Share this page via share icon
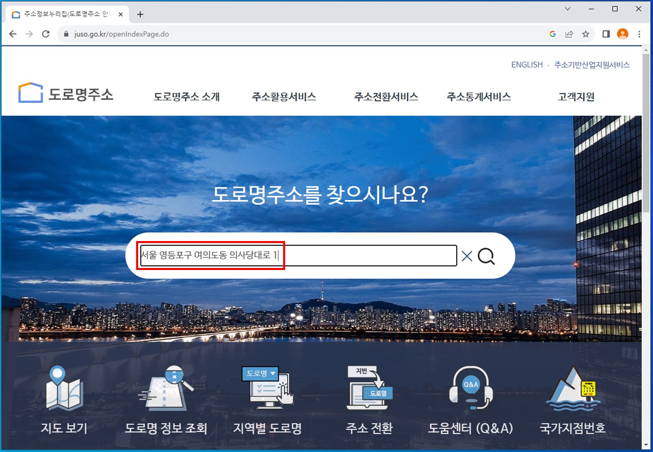This screenshot has width=653, height=452. 569,34
